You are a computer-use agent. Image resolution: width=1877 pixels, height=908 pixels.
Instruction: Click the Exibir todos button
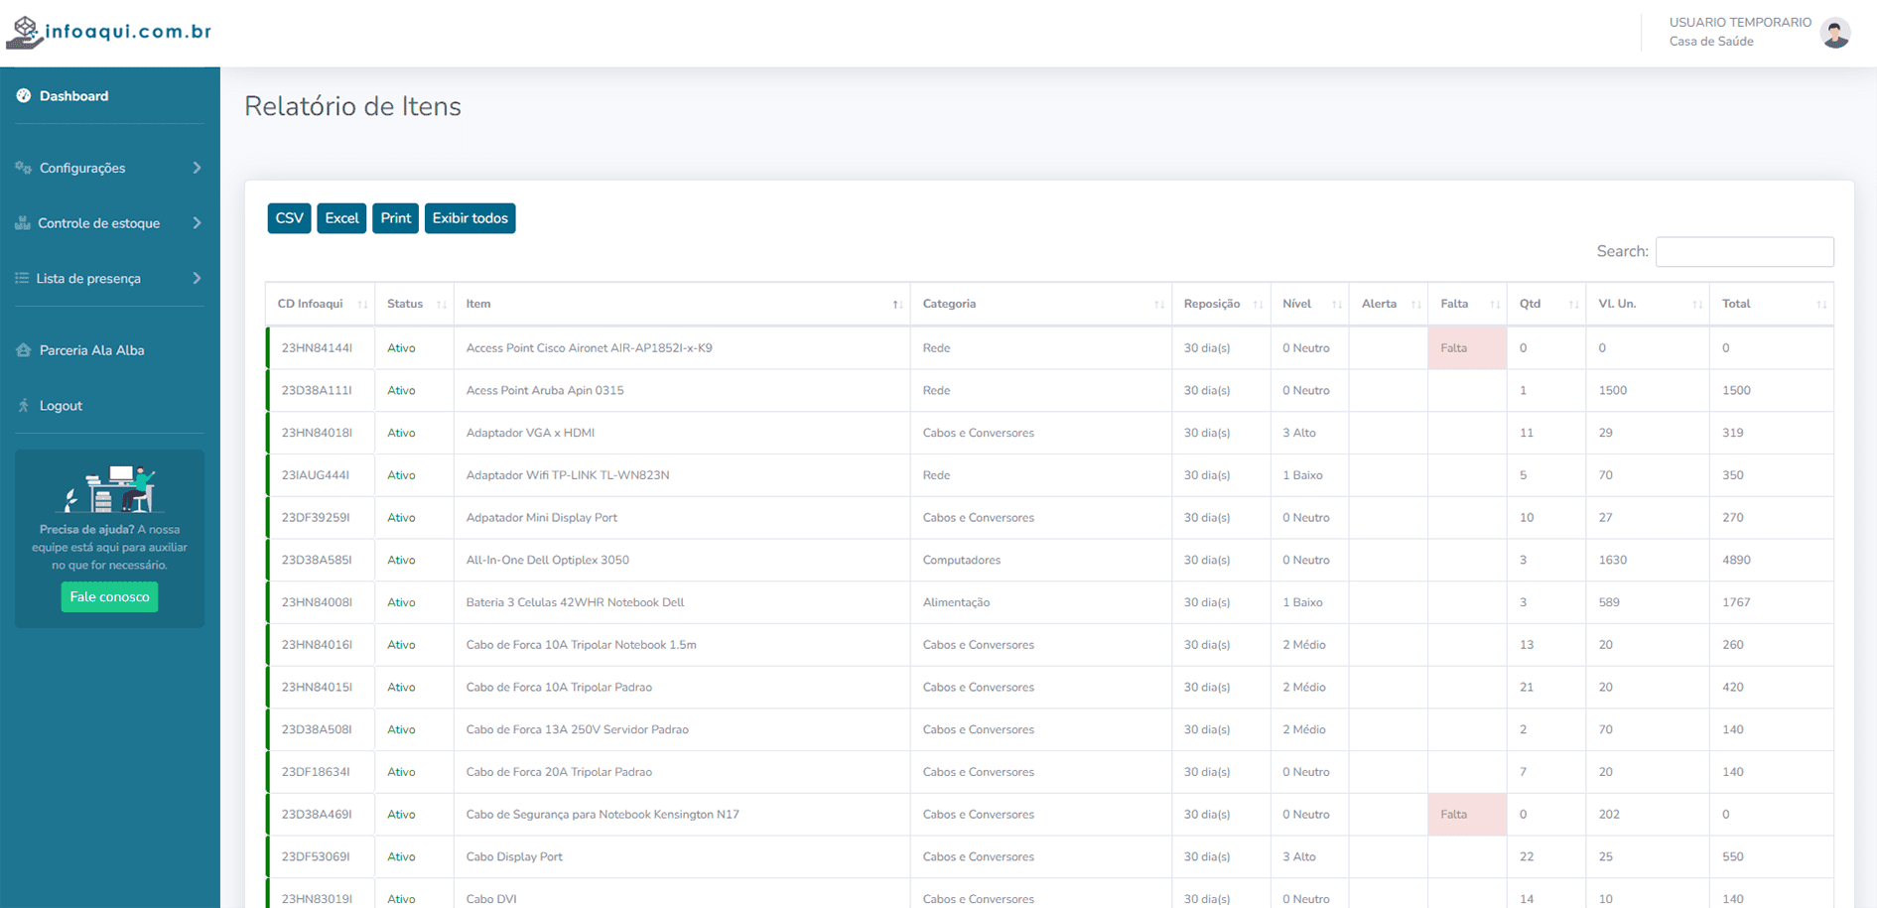(x=470, y=218)
